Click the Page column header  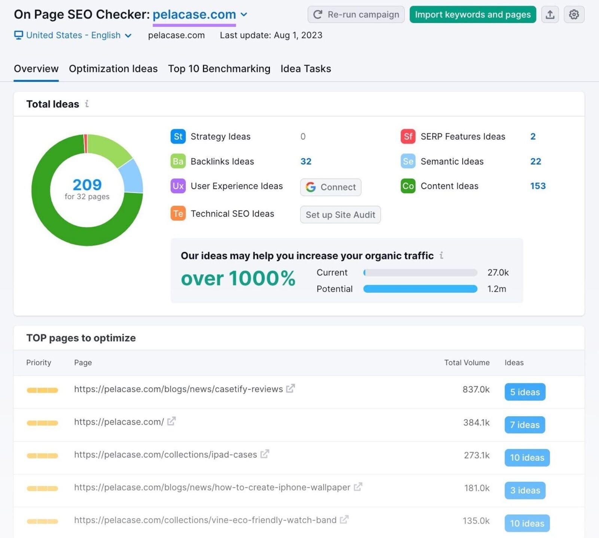click(x=83, y=363)
